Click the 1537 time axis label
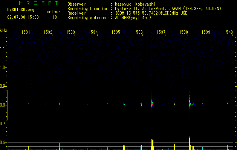The height and width of the screenshot is (150, 237). [x=161, y=32]
